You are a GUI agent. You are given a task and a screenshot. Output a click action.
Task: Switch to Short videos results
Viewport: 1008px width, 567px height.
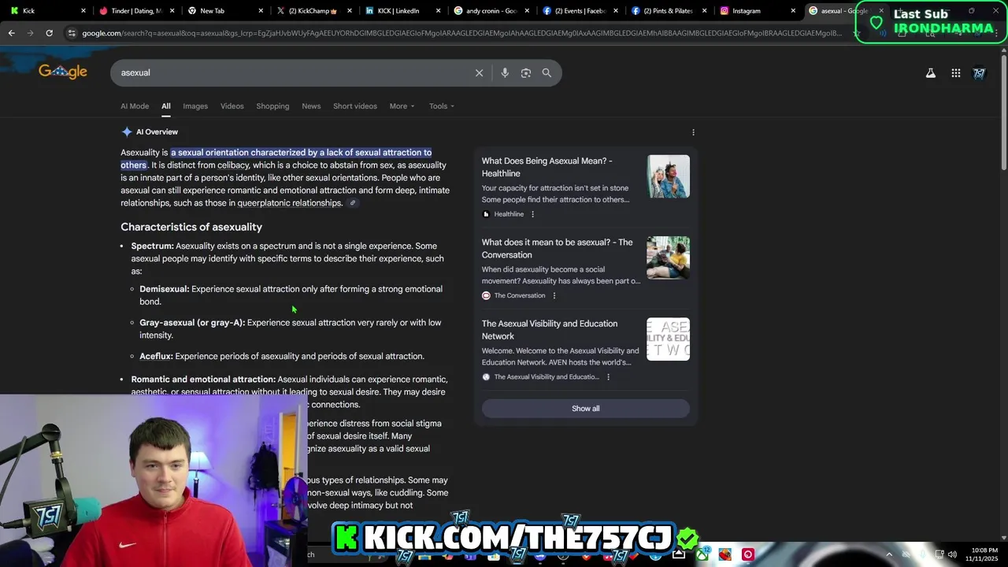pyautogui.click(x=355, y=106)
